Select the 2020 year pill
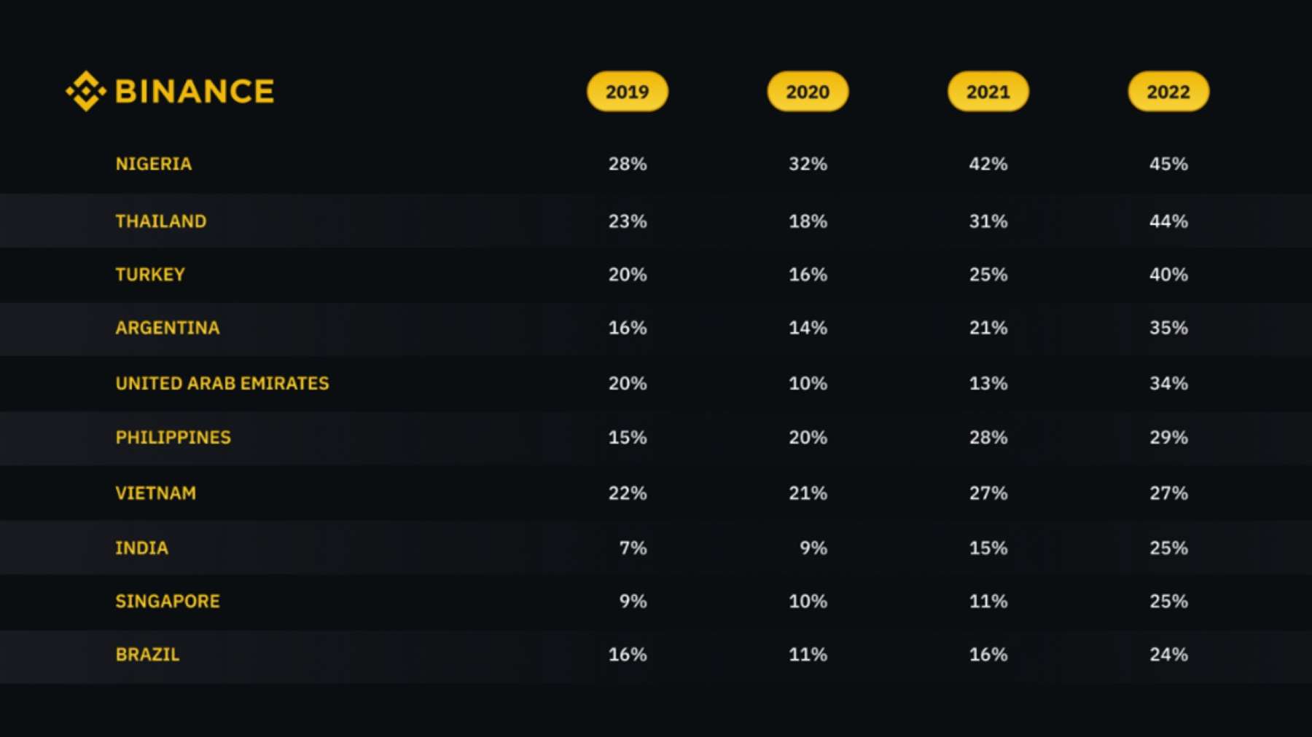Image resolution: width=1312 pixels, height=737 pixels. (808, 92)
